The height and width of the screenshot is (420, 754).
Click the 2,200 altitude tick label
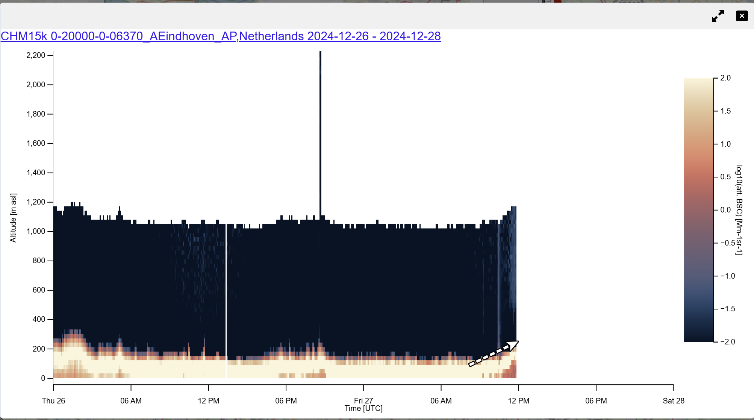click(36, 55)
